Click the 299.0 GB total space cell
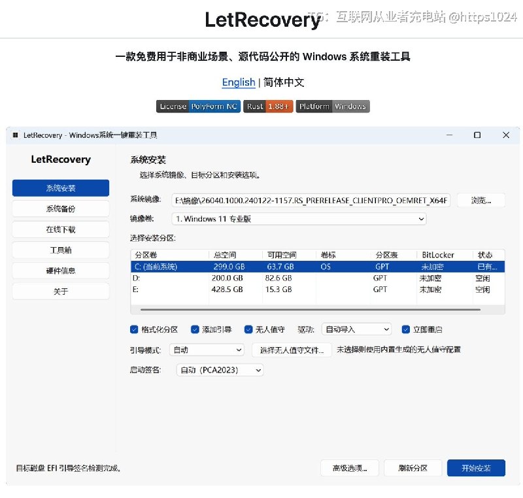 (229, 267)
